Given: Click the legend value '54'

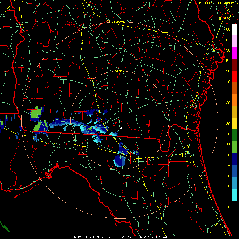Looking at the screenshot, I should click(x=228, y=61).
